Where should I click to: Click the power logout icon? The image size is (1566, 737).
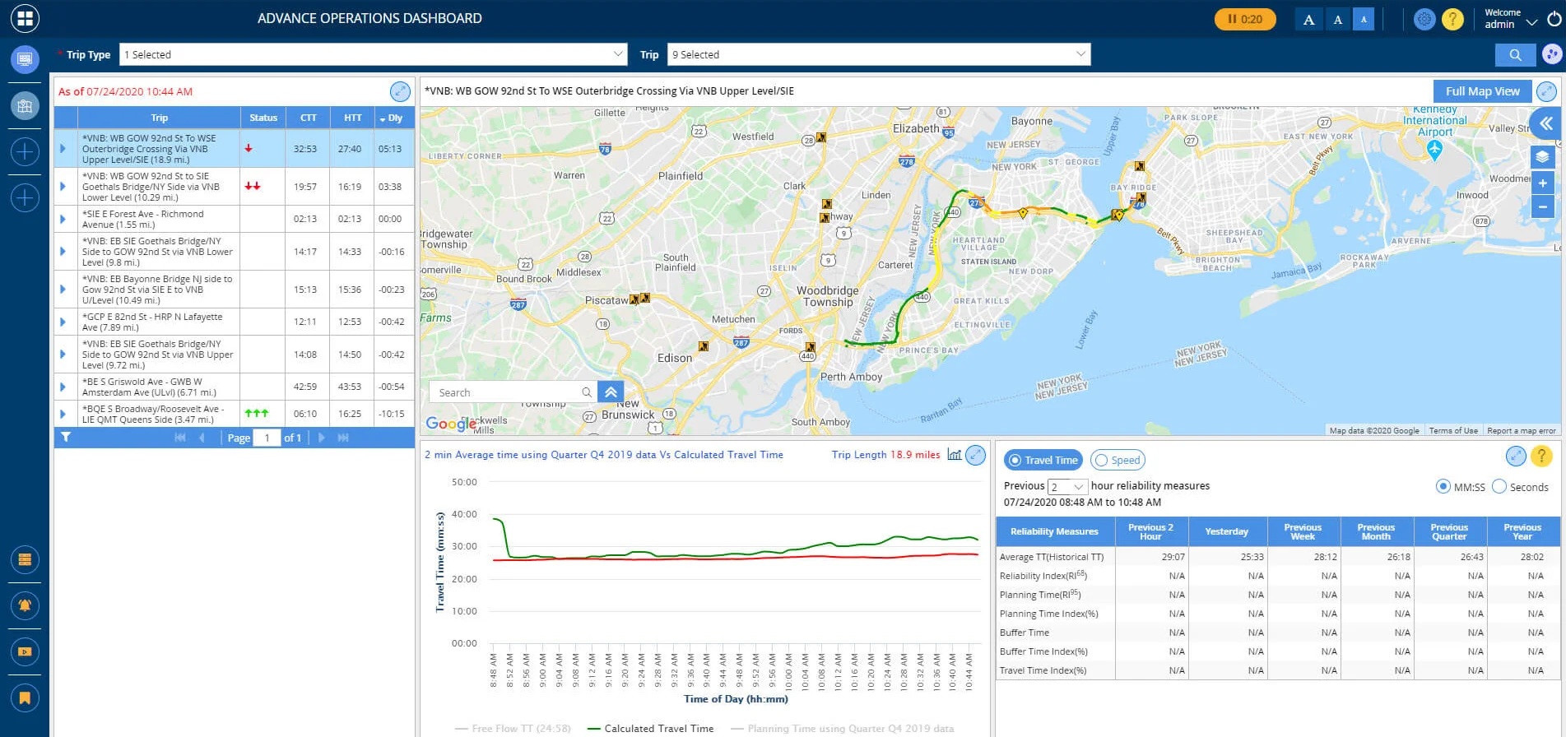[1554, 19]
